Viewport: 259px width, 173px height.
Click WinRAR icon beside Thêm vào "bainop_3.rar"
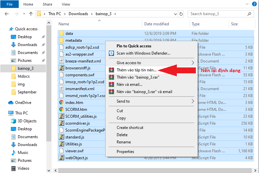pos(111,77)
